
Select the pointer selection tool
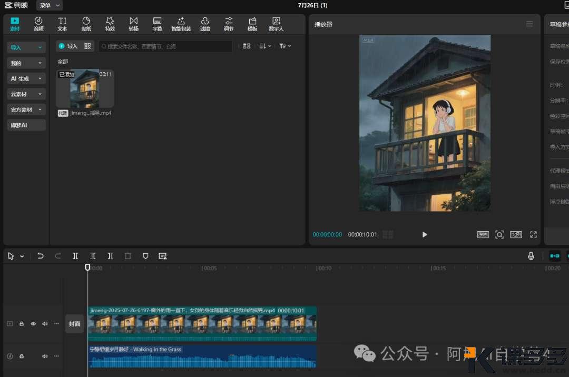[11, 256]
